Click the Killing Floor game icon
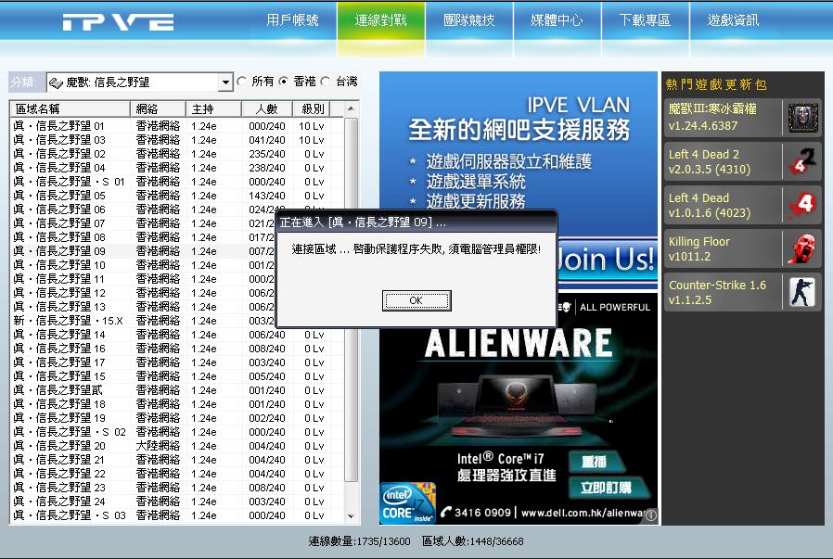Viewport: 833px width, 559px height. pyautogui.click(x=802, y=248)
